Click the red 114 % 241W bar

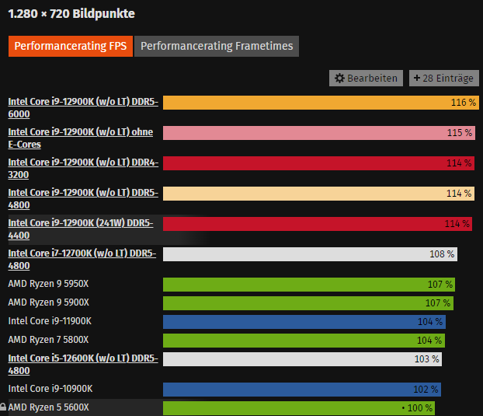pos(318,224)
